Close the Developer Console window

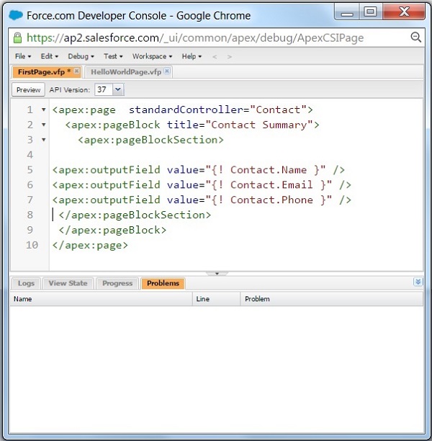pyautogui.click(x=404, y=12)
